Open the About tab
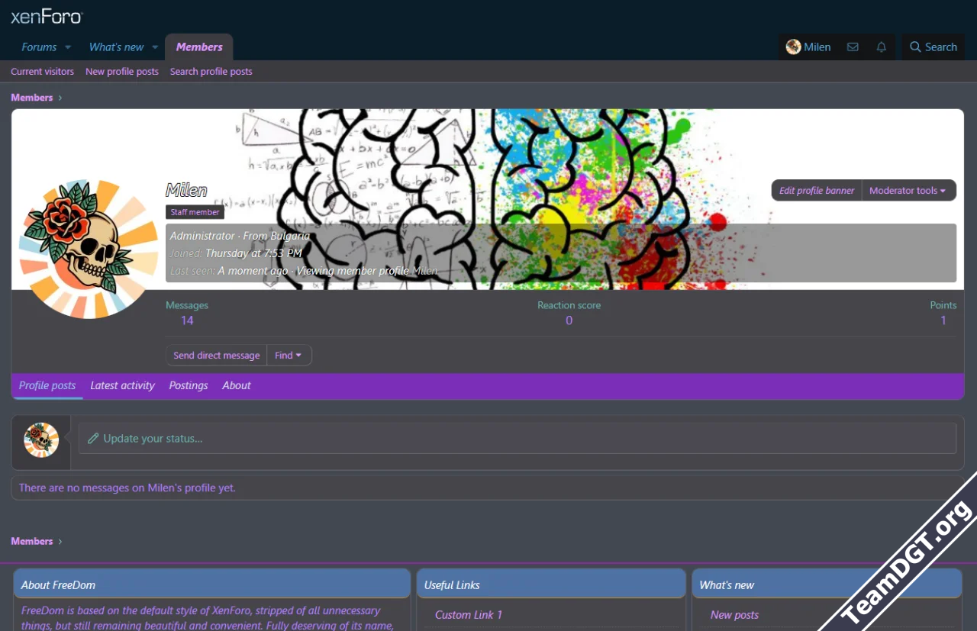977x631 pixels. pos(237,386)
